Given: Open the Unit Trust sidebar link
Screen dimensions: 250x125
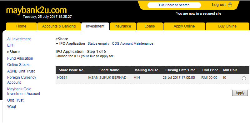Looking at the screenshot, I should [x=15, y=100].
